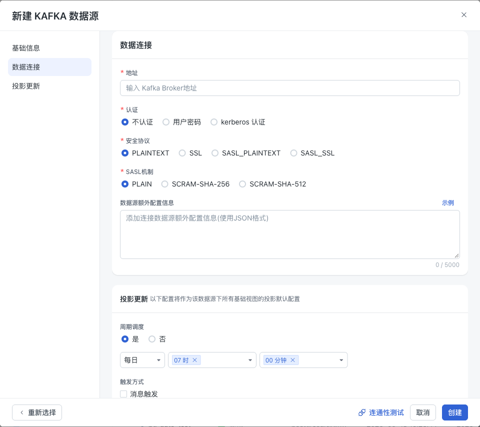The height and width of the screenshot is (427, 480).
Task: Choose SASL_PLAINTEXT security protocol
Action: coord(215,153)
